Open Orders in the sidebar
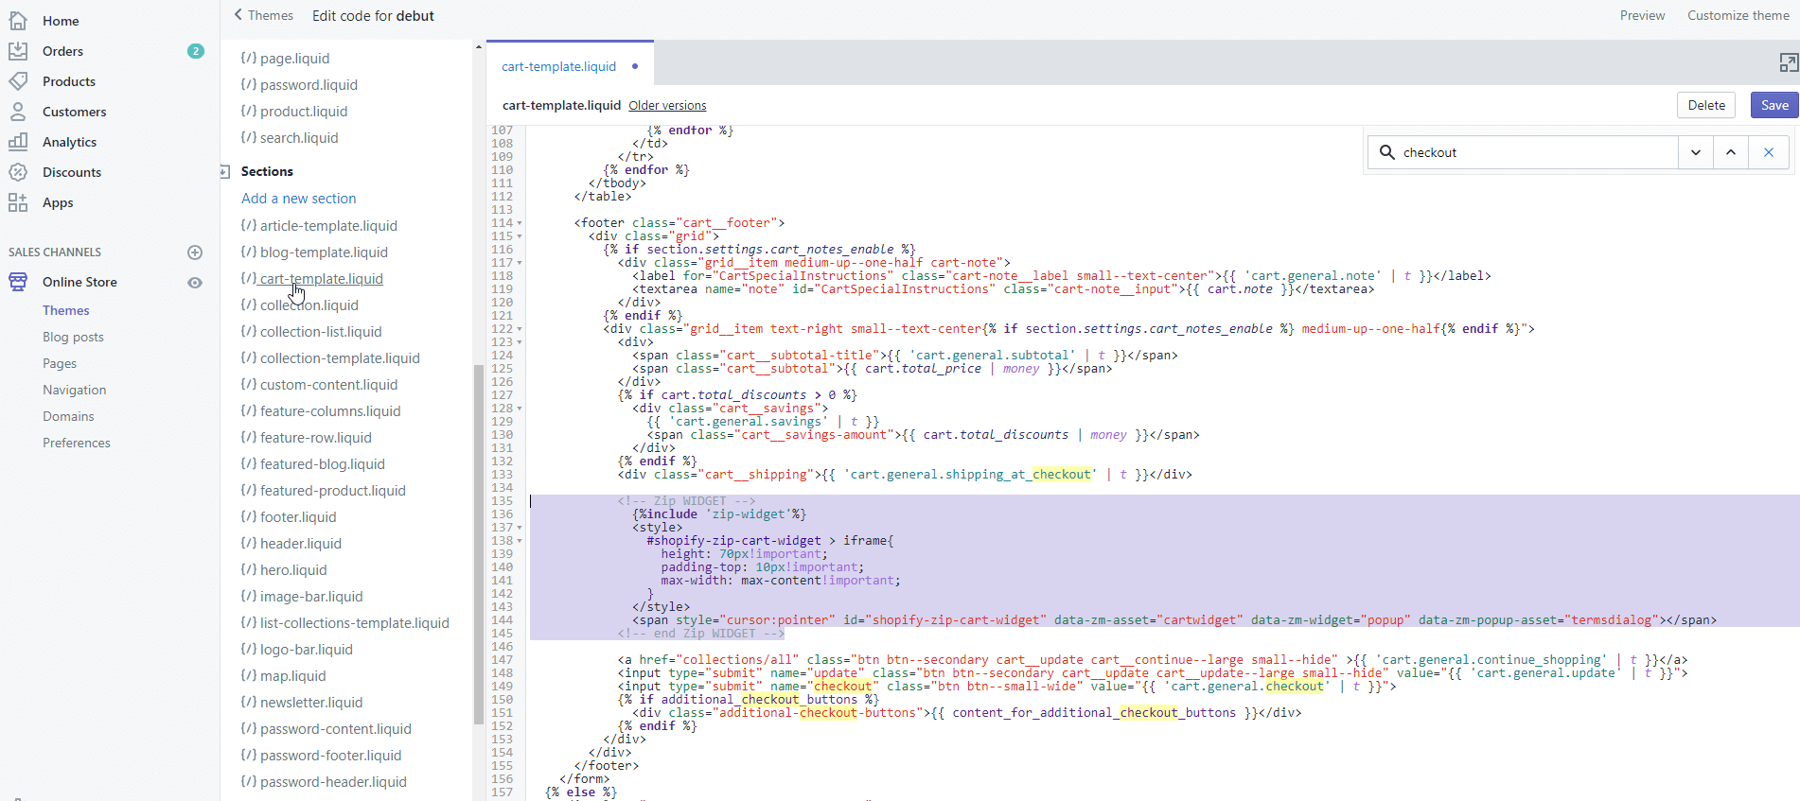The height and width of the screenshot is (801, 1800). click(62, 51)
